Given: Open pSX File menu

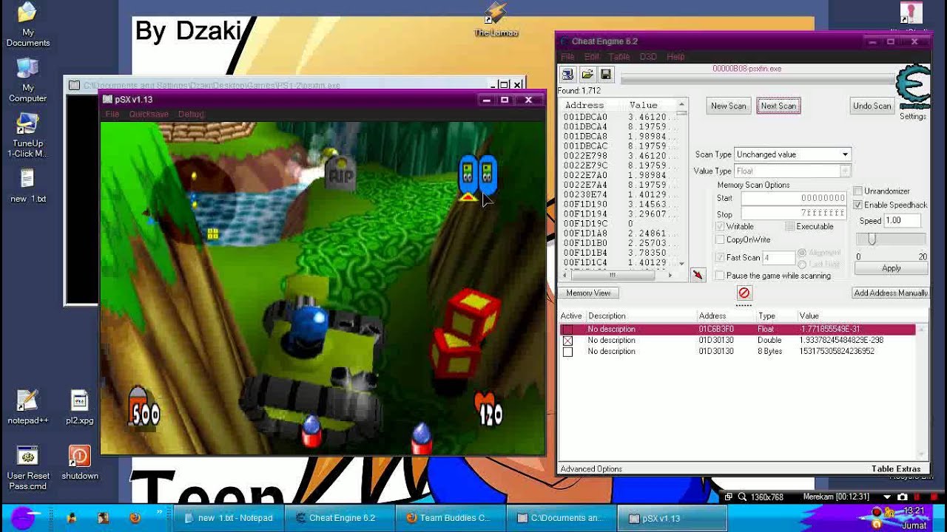Looking at the screenshot, I should pyautogui.click(x=112, y=115).
